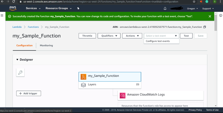Open the Actions dropdown
The image size is (223, 113).
(x=132, y=36)
